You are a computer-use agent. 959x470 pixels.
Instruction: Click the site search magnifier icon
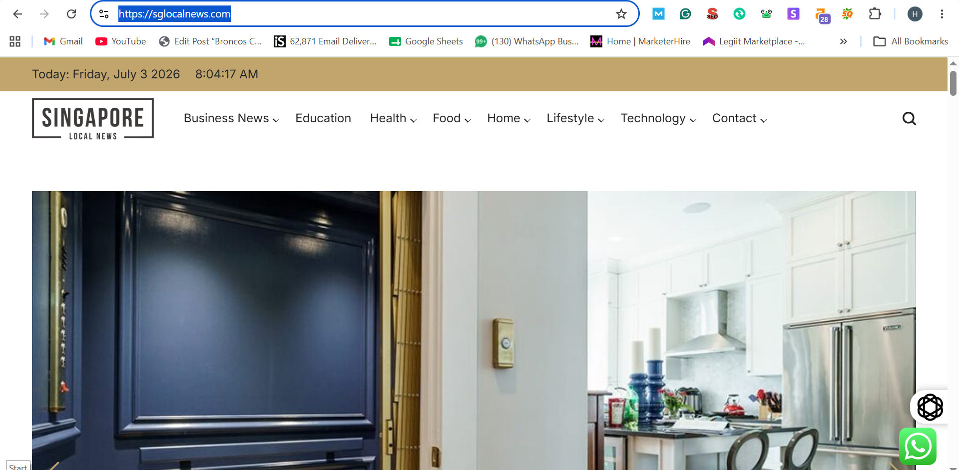909,119
